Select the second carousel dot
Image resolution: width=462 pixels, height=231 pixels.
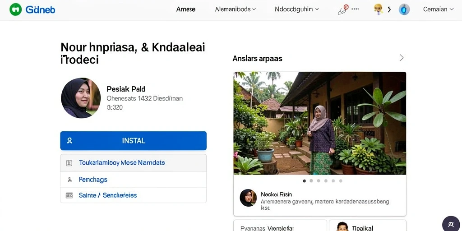click(x=311, y=181)
